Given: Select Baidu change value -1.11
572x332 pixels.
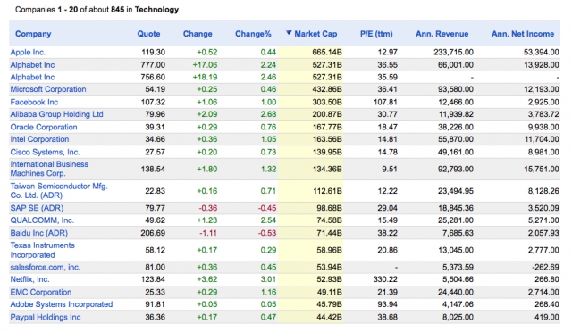Looking at the screenshot, I should click(x=208, y=233).
